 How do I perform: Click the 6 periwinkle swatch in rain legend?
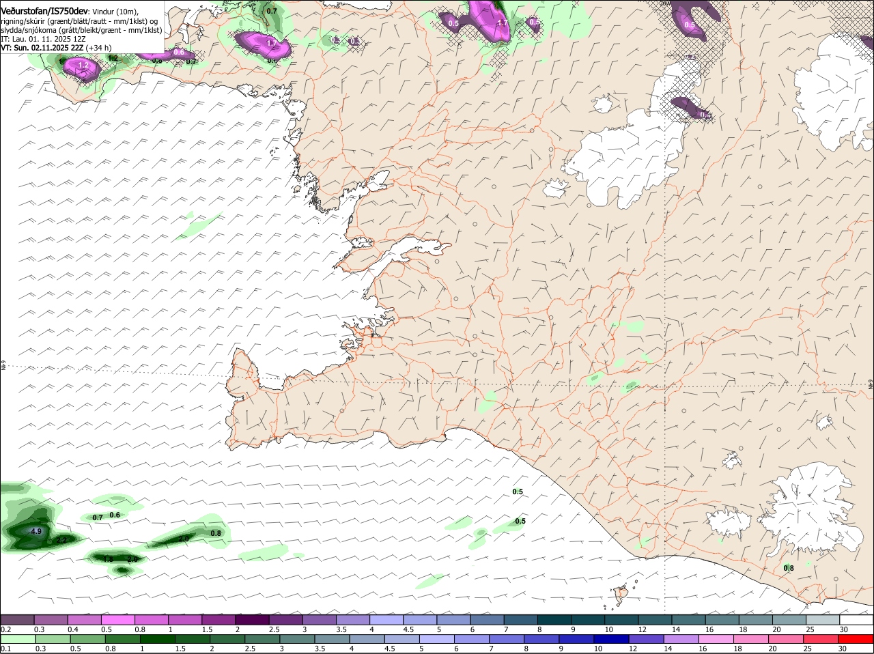pos(472,639)
